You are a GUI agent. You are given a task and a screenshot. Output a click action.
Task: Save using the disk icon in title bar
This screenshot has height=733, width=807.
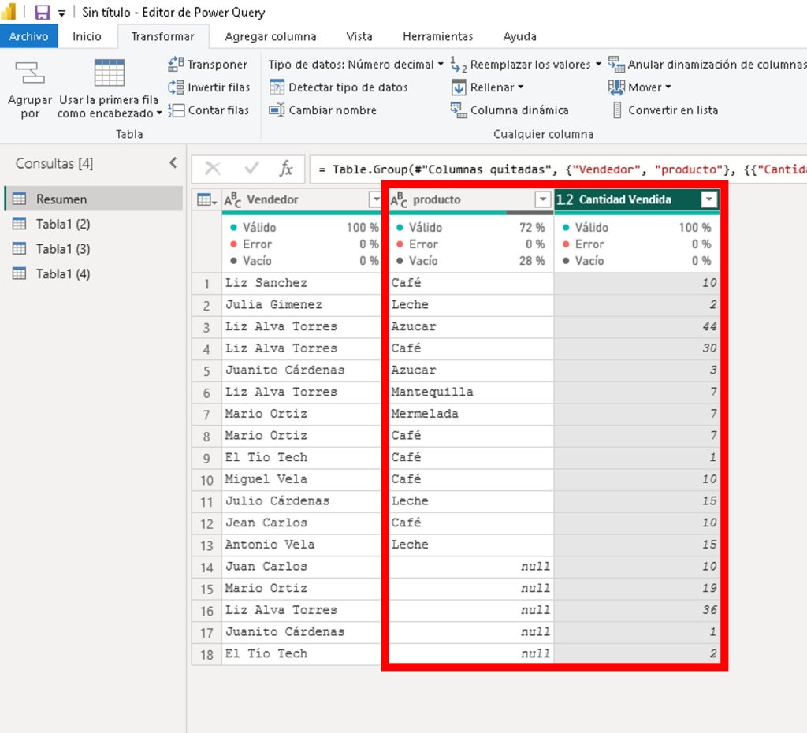point(43,13)
